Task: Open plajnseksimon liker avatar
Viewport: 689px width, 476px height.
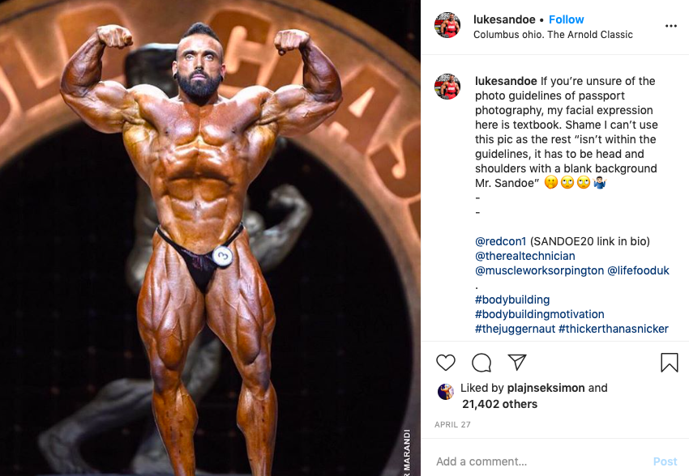Action: coord(446,391)
